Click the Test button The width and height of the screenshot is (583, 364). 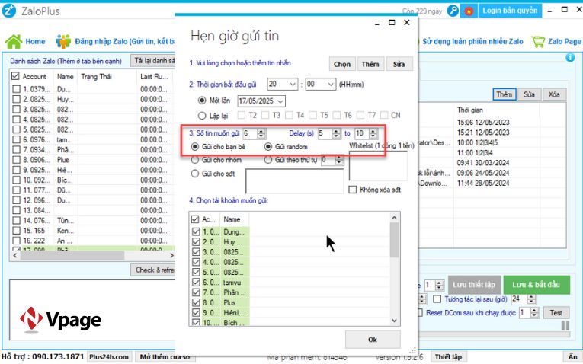pos(556,313)
